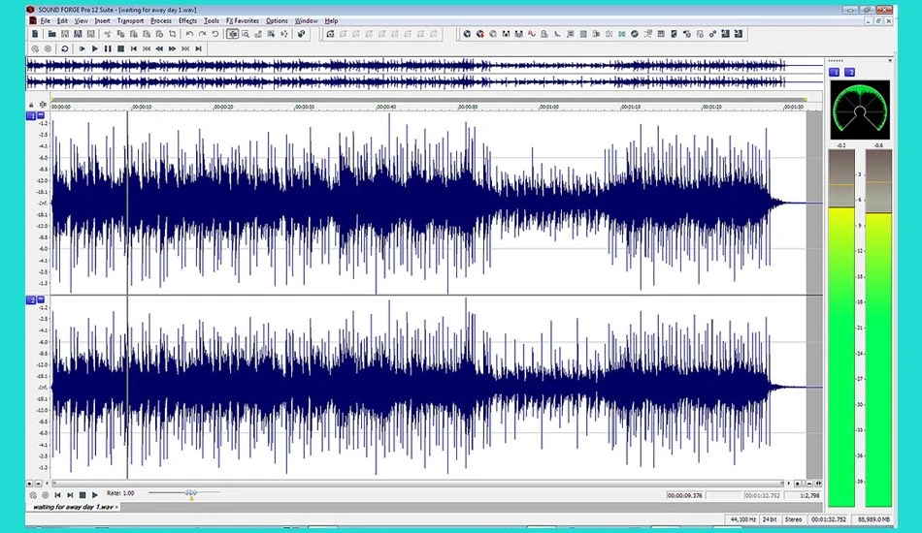Toggle meter channel 2 button

point(849,73)
